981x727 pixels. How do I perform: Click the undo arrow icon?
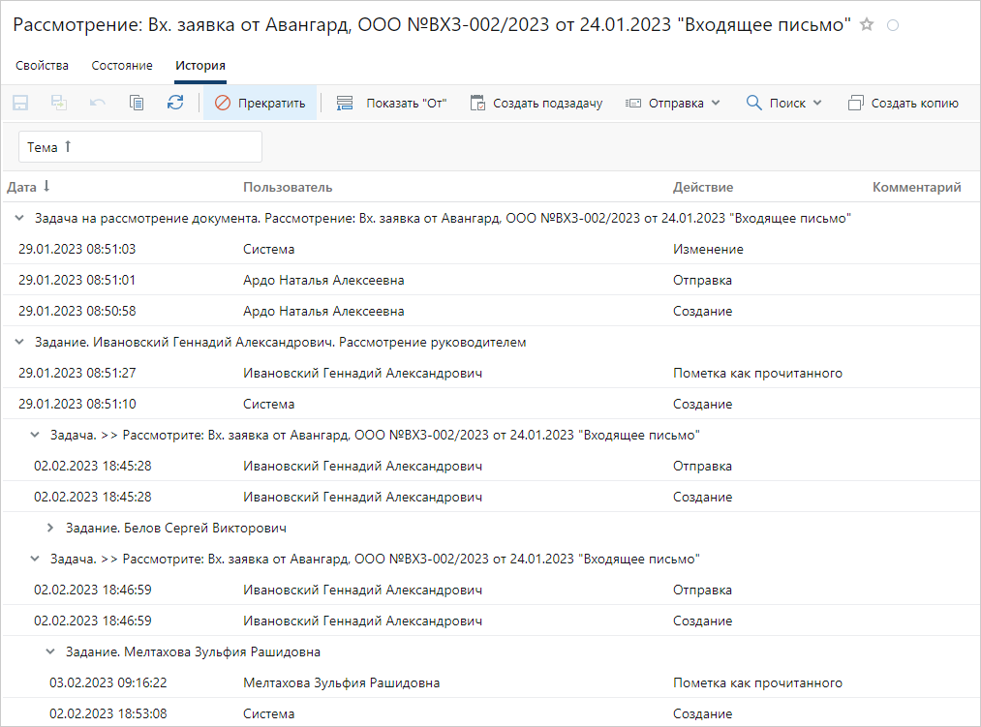tap(98, 103)
